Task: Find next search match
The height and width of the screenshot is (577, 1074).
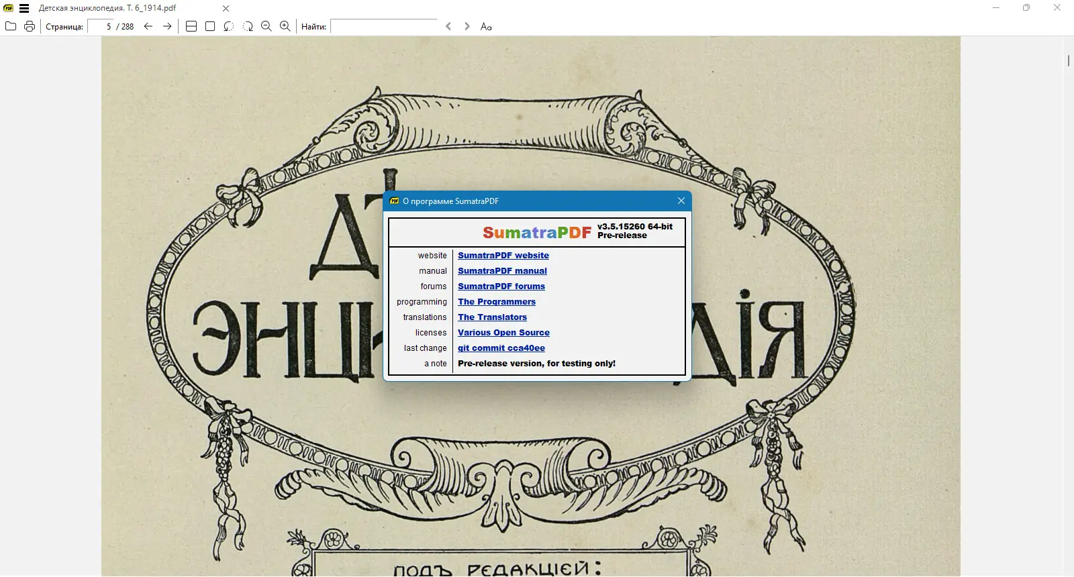Action: coord(467,26)
